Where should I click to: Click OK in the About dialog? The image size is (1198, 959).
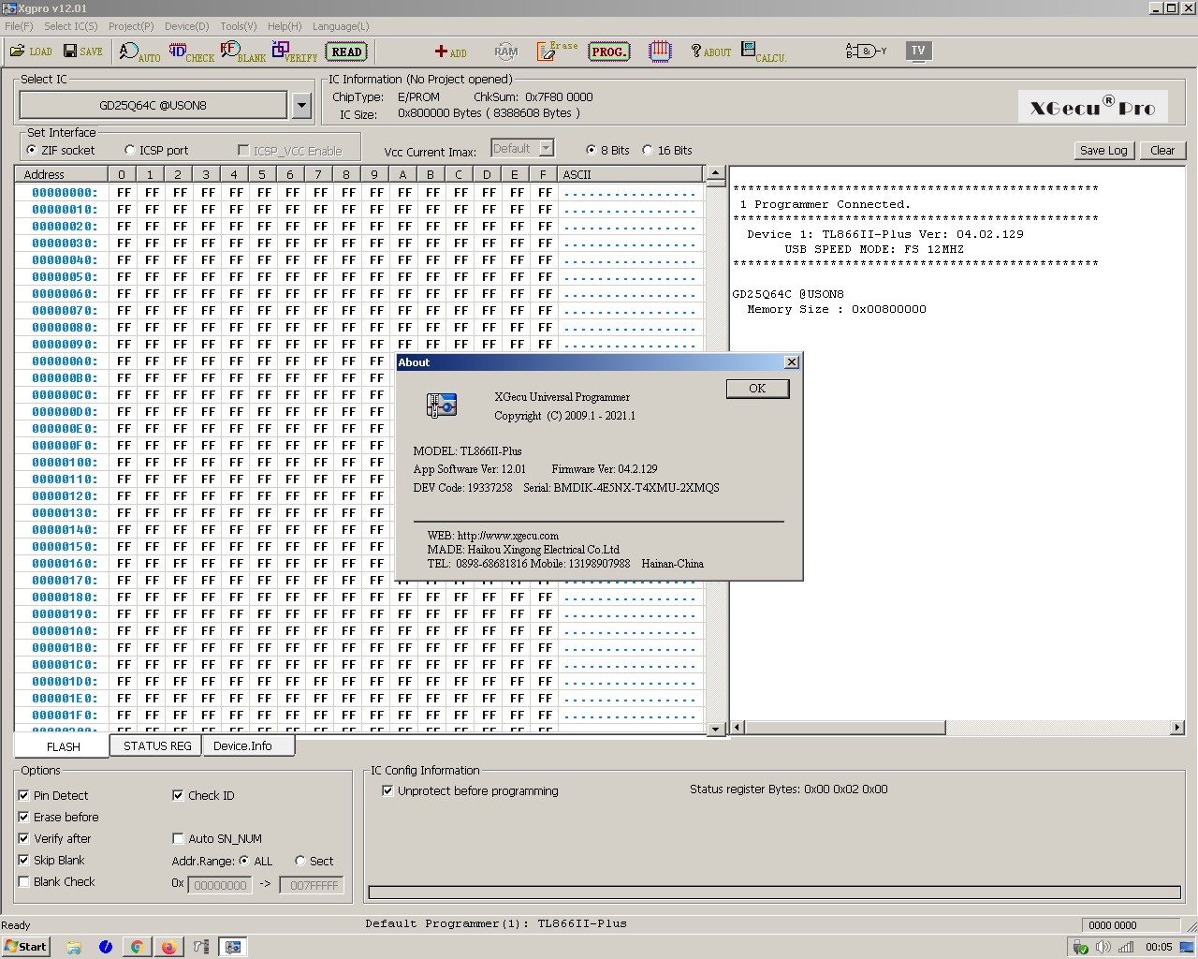pyautogui.click(x=757, y=388)
